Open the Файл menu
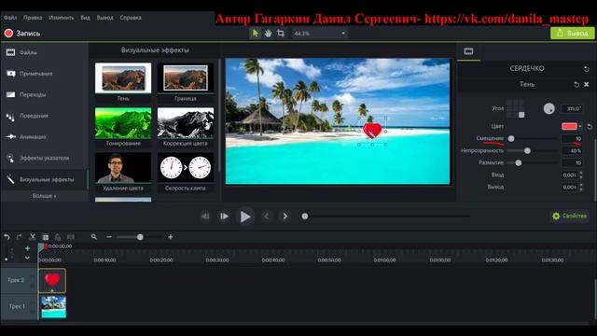 tap(10, 18)
